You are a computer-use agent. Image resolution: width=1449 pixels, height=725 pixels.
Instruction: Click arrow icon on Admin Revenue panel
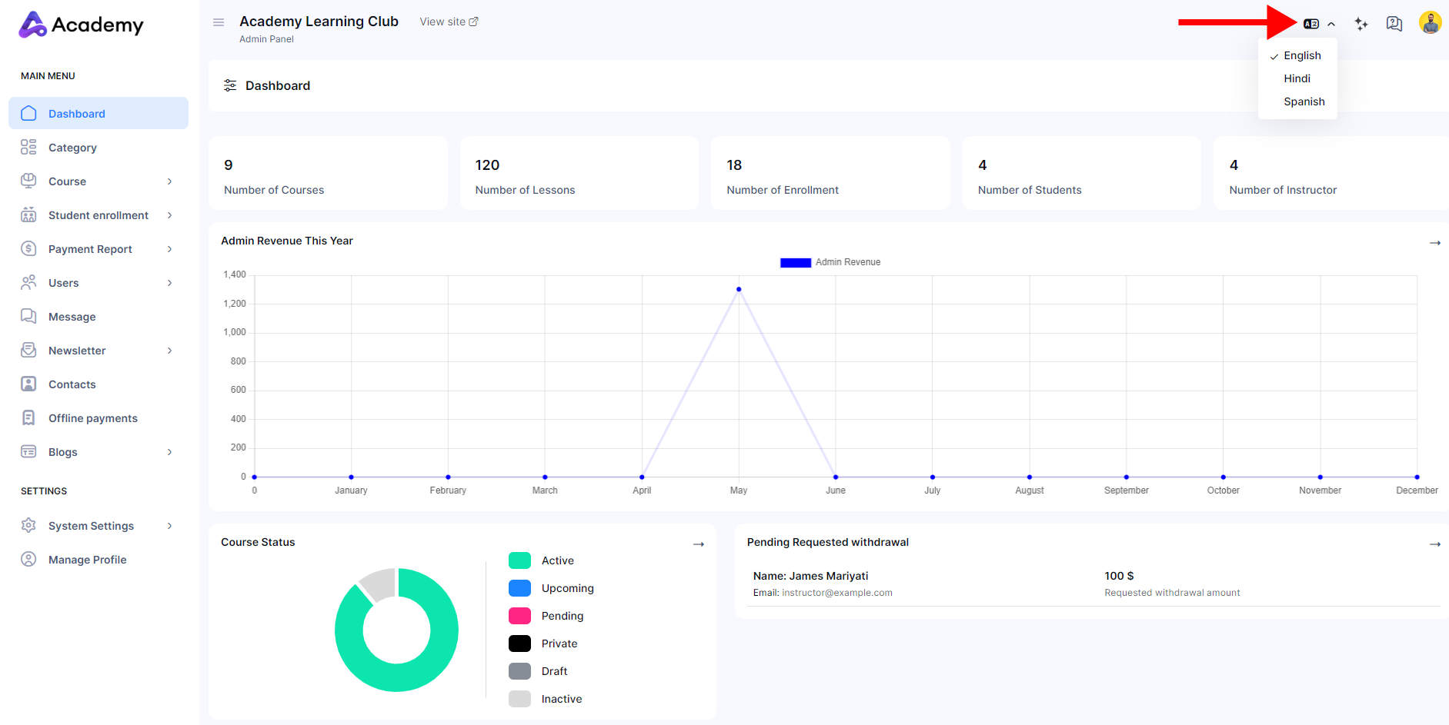point(1434,243)
